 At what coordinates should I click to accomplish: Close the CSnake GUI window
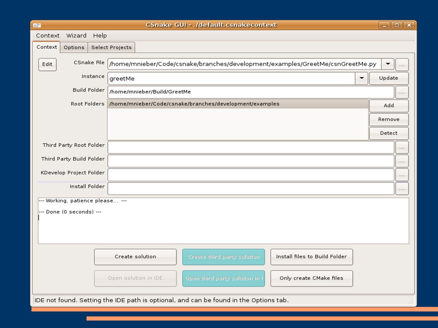pos(409,25)
